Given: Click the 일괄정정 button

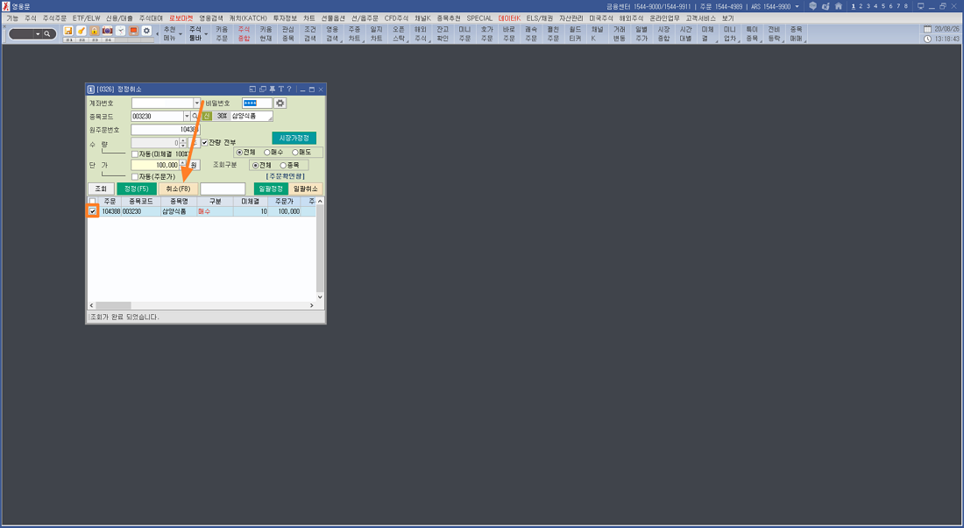Looking at the screenshot, I should [271, 189].
